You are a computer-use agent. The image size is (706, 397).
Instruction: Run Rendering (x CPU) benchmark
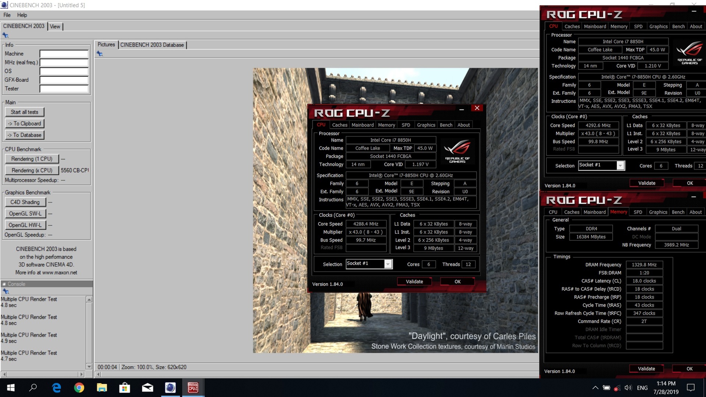point(32,170)
